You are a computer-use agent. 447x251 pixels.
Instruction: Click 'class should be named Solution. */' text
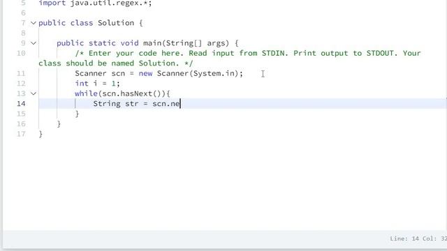pyautogui.click(x=116, y=63)
